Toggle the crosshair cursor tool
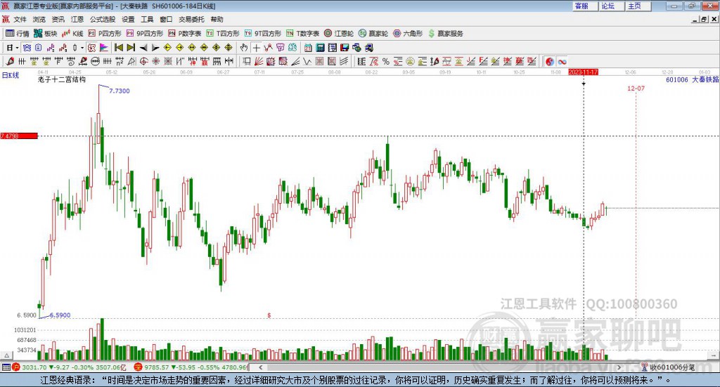 tap(256, 48)
